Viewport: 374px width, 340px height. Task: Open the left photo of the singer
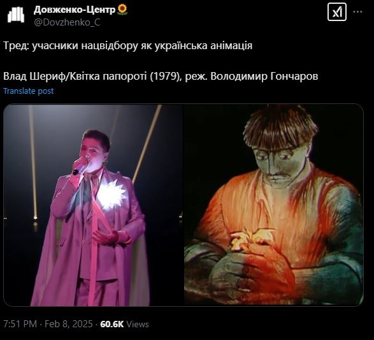pyautogui.click(x=93, y=205)
